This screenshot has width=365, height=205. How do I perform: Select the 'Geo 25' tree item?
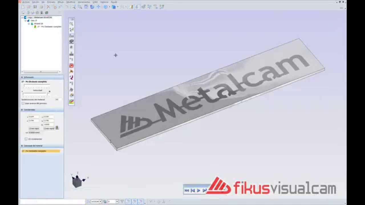pyautogui.click(x=34, y=20)
